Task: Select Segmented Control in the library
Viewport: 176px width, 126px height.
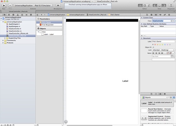Action: tap(157, 118)
